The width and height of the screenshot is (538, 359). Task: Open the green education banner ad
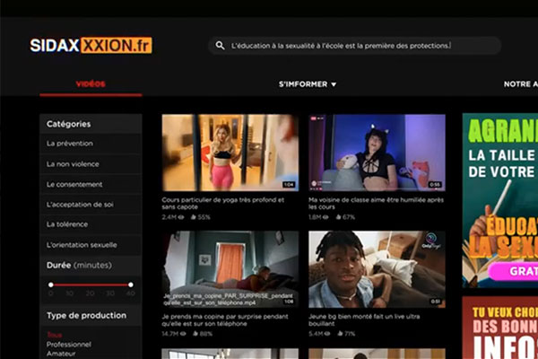[499, 199]
